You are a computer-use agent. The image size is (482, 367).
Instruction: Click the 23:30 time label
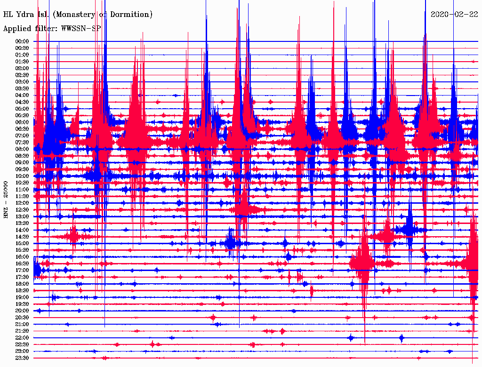coord(23,358)
